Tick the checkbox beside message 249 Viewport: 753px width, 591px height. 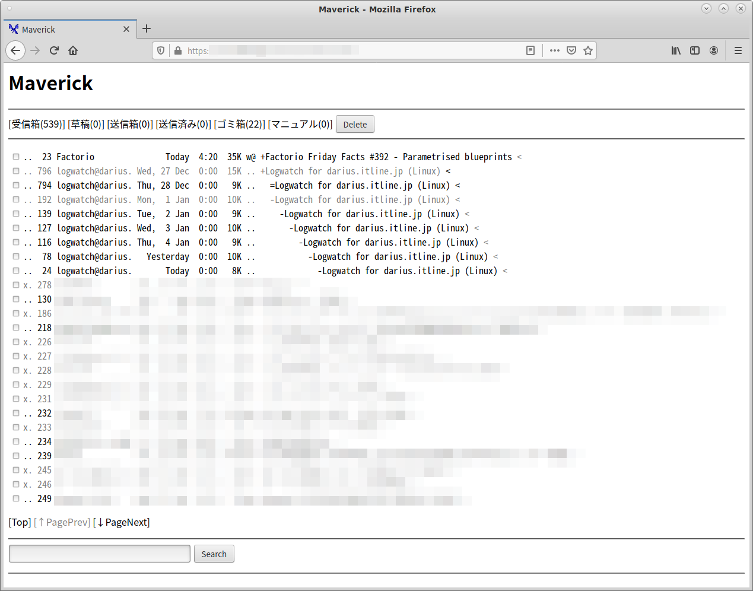(x=16, y=498)
